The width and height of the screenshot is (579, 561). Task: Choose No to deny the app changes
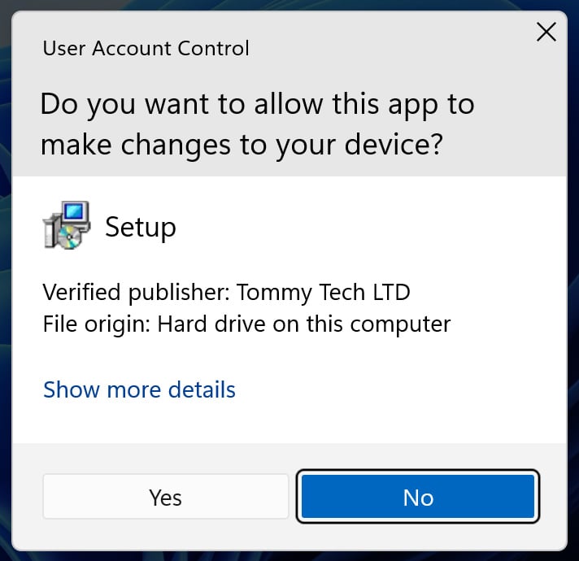[418, 497]
